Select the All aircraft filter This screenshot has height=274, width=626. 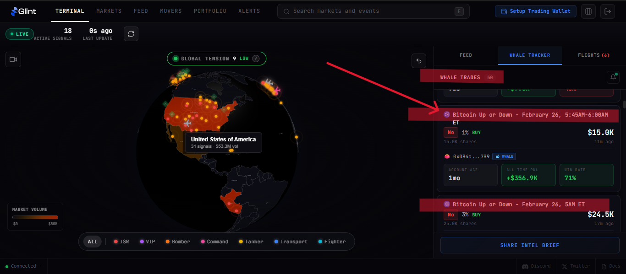point(93,242)
